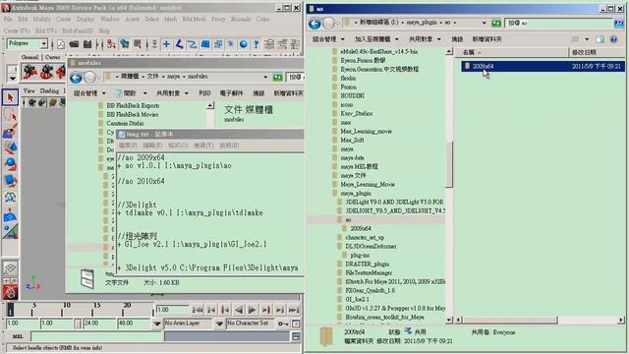Open address bar history dropdown in ao window
629x354 pixels.
pos(484,23)
